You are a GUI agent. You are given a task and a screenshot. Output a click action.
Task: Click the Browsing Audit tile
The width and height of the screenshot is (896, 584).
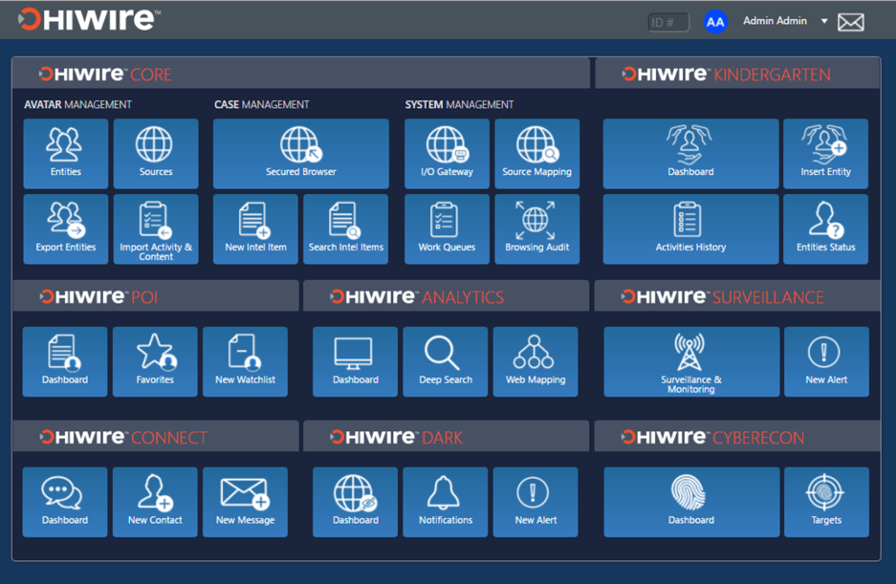(x=536, y=228)
